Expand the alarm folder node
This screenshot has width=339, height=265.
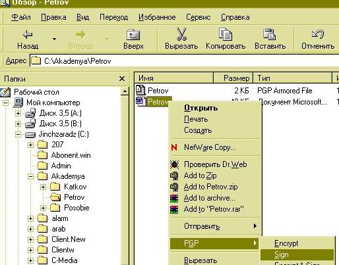tap(31, 218)
